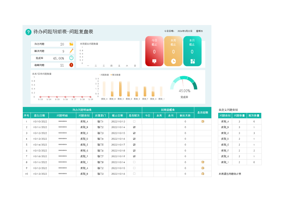Click the 5/29 point on the line chart

[x=91, y=97]
